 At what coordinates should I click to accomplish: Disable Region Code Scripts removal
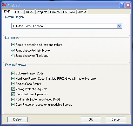point(13,84)
